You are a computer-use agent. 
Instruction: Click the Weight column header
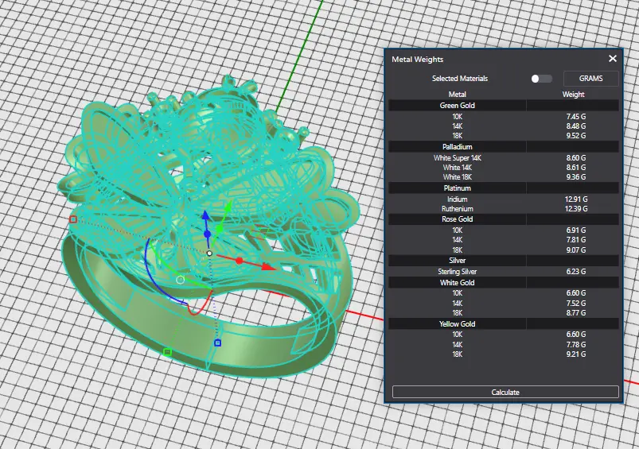[x=573, y=94]
